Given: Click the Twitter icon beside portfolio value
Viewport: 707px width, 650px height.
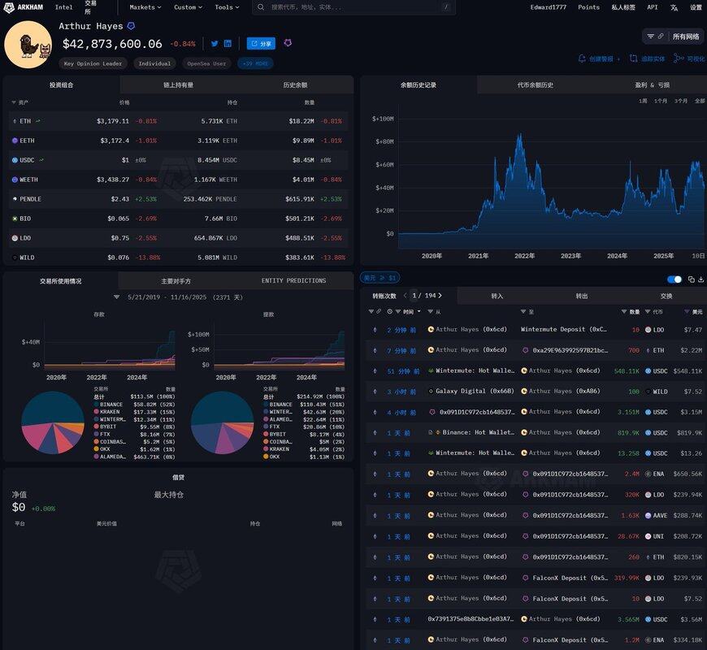Looking at the screenshot, I should [x=215, y=44].
